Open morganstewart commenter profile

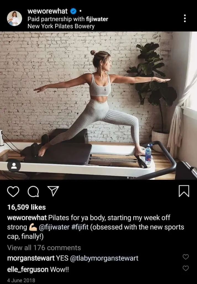(31, 258)
